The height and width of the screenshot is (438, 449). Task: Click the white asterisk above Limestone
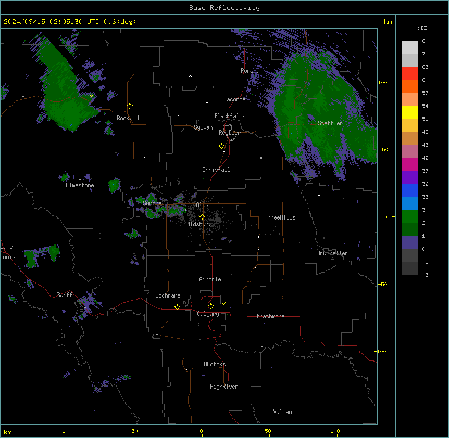pyautogui.click(x=80, y=180)
